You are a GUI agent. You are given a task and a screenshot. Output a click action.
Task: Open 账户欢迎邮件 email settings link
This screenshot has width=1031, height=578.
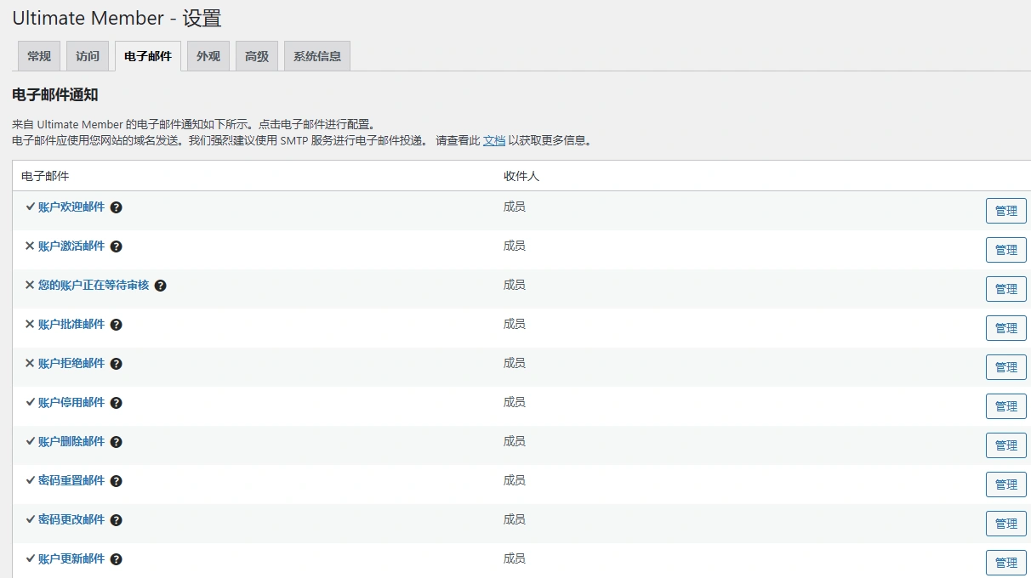coord(71,207)
